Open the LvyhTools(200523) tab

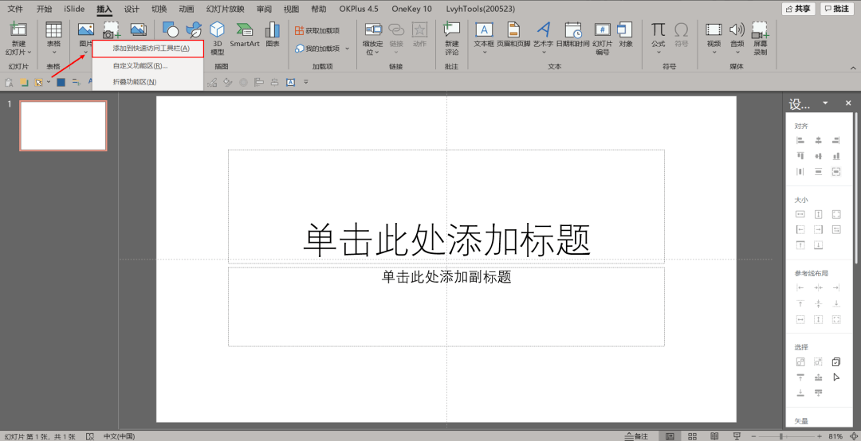480,9
